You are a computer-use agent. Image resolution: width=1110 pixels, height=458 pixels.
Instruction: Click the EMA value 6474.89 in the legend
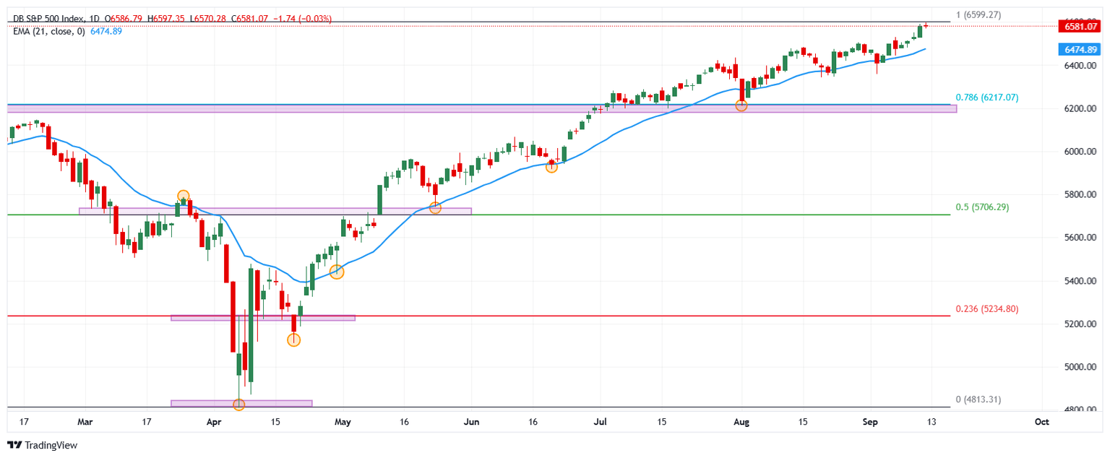(x=106, y=31)
